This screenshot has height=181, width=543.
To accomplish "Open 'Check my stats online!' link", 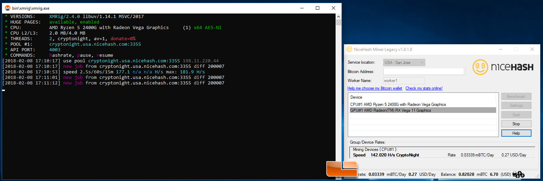I will coord(424,88).
